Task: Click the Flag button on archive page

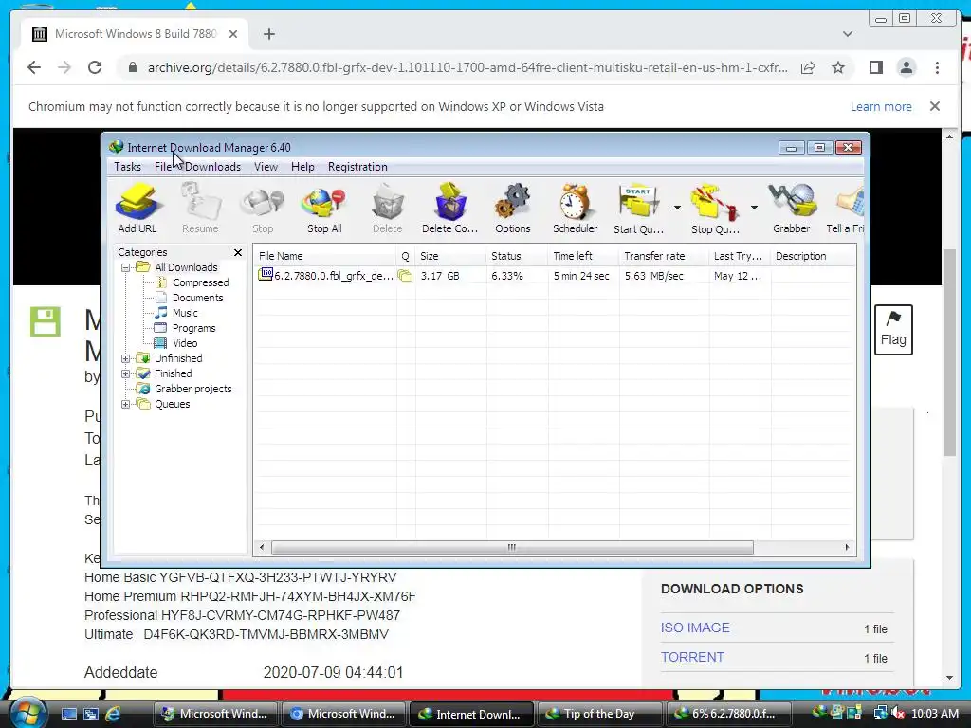Action: tap(893, 329)
